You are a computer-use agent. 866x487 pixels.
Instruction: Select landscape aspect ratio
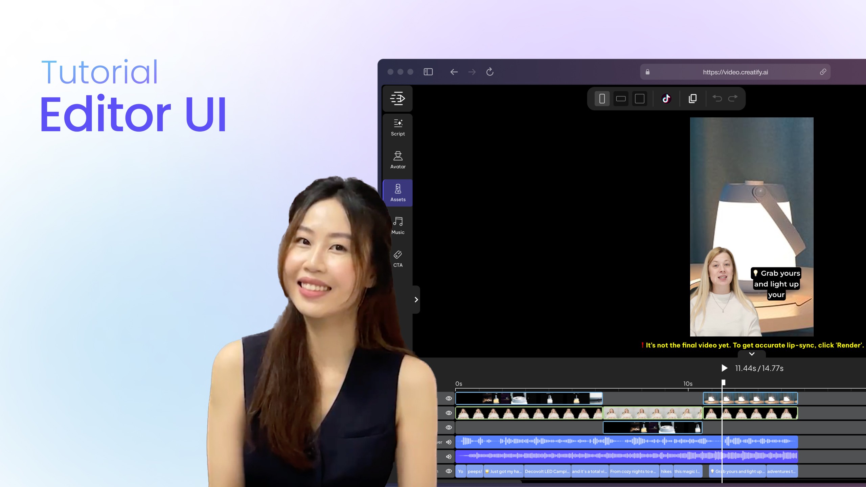click(621, 99)
